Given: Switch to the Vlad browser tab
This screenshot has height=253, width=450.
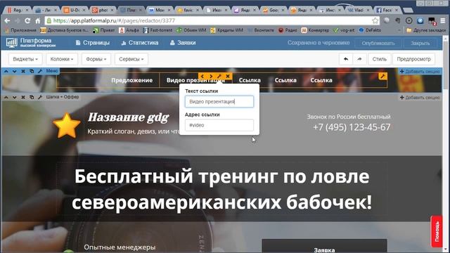Looking at the screenshot, I should (x=359, y=10).
